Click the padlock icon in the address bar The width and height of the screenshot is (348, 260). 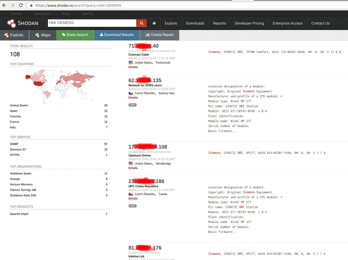[x=31, y=5]
